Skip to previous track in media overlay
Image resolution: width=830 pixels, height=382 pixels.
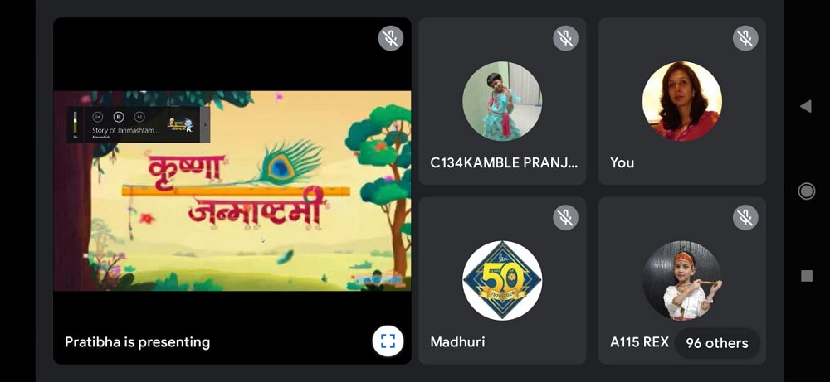(x=97, y=117)
